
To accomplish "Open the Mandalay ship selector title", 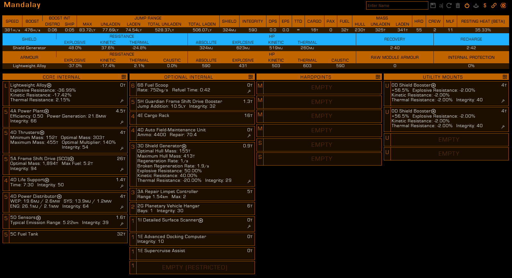I will [22, 5].
